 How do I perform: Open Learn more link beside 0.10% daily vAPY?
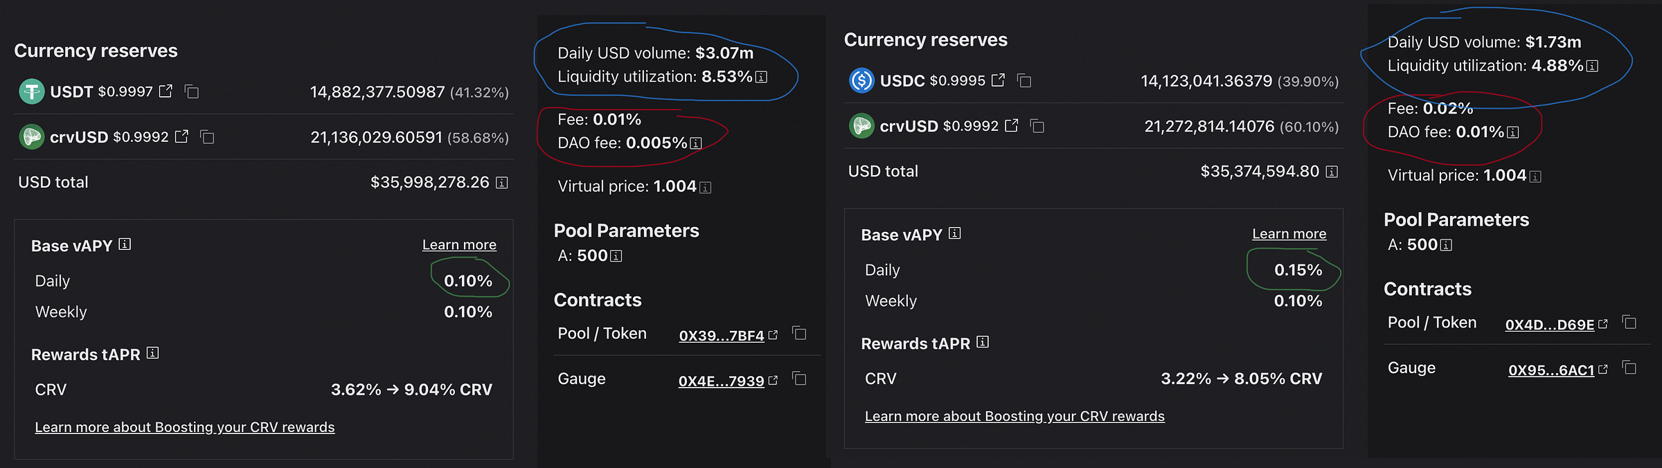click(x=459, y=244)
